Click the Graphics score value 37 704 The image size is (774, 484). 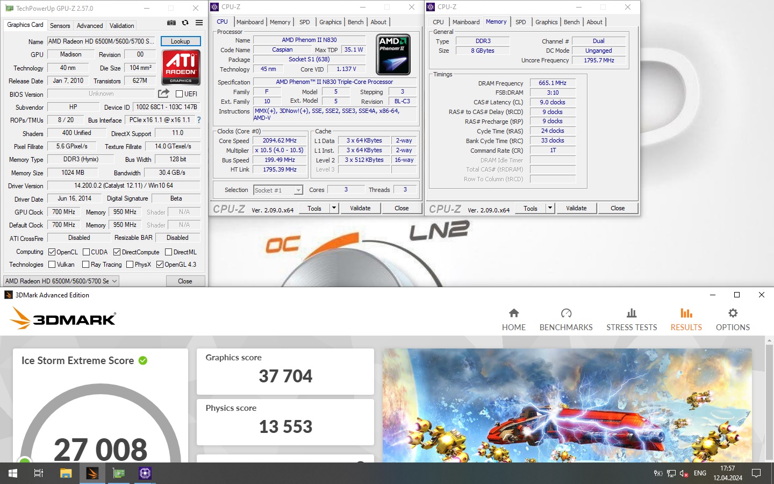pyautogui.click(x=285, y=376)
